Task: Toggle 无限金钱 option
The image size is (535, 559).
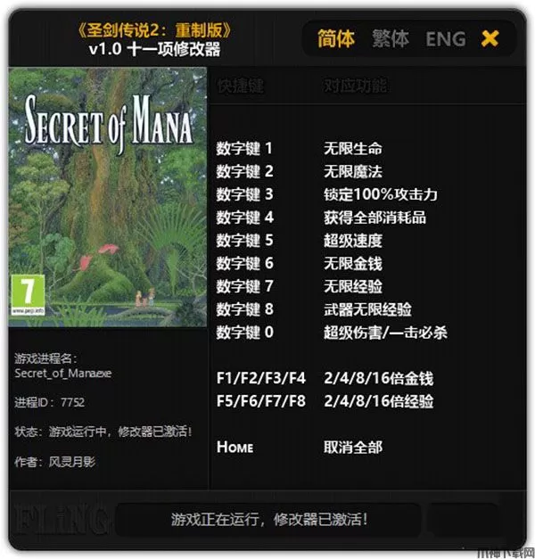Action: click(353, 264)
